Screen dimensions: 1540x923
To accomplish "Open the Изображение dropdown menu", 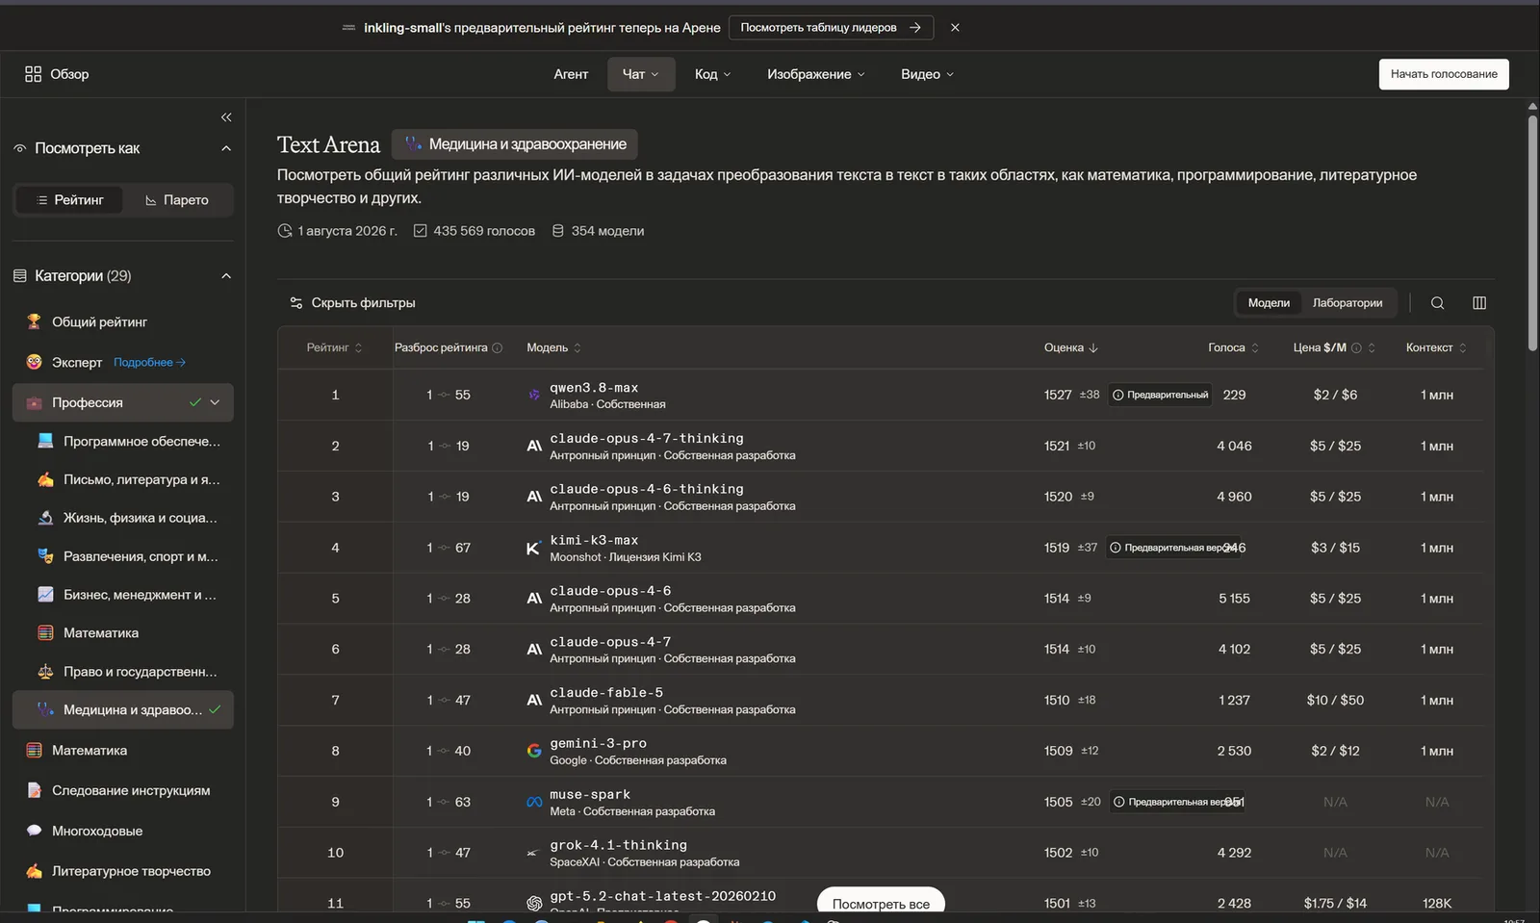I will pos(816,74).
